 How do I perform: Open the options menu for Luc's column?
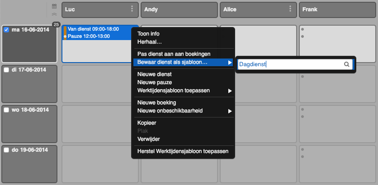pos(132,9)
